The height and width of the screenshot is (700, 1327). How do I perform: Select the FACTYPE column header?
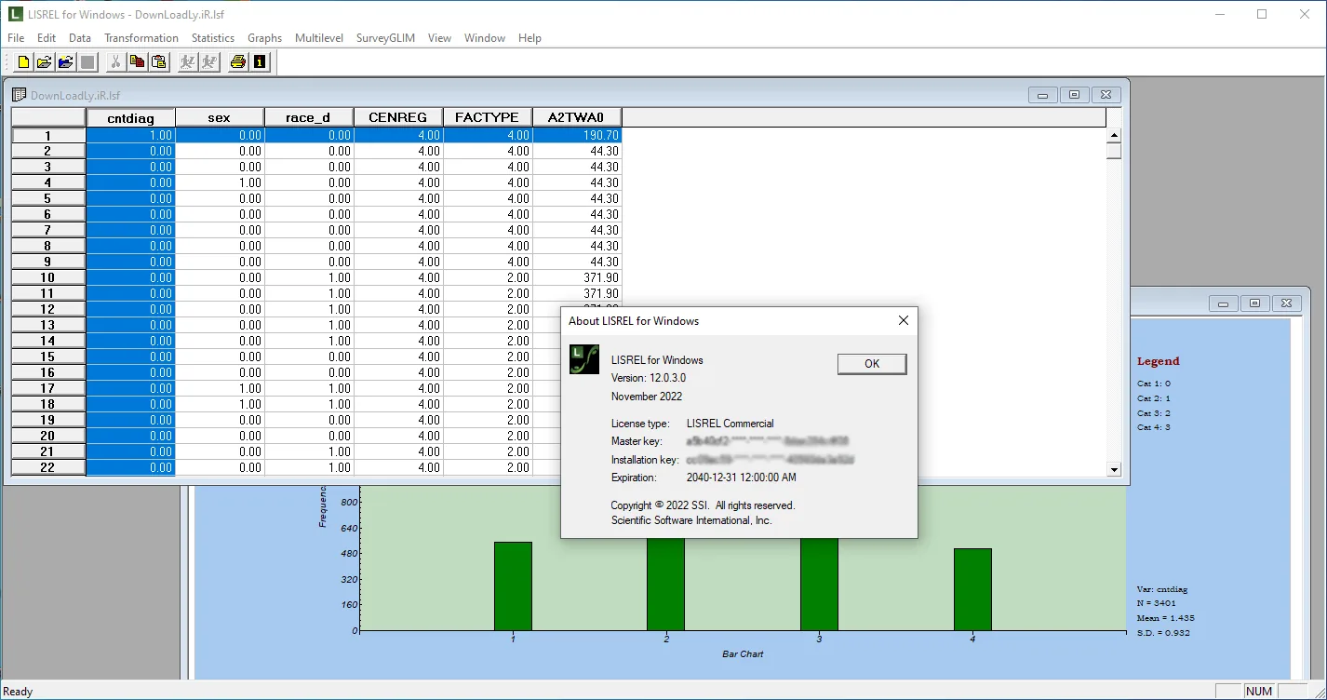[488, 117]
